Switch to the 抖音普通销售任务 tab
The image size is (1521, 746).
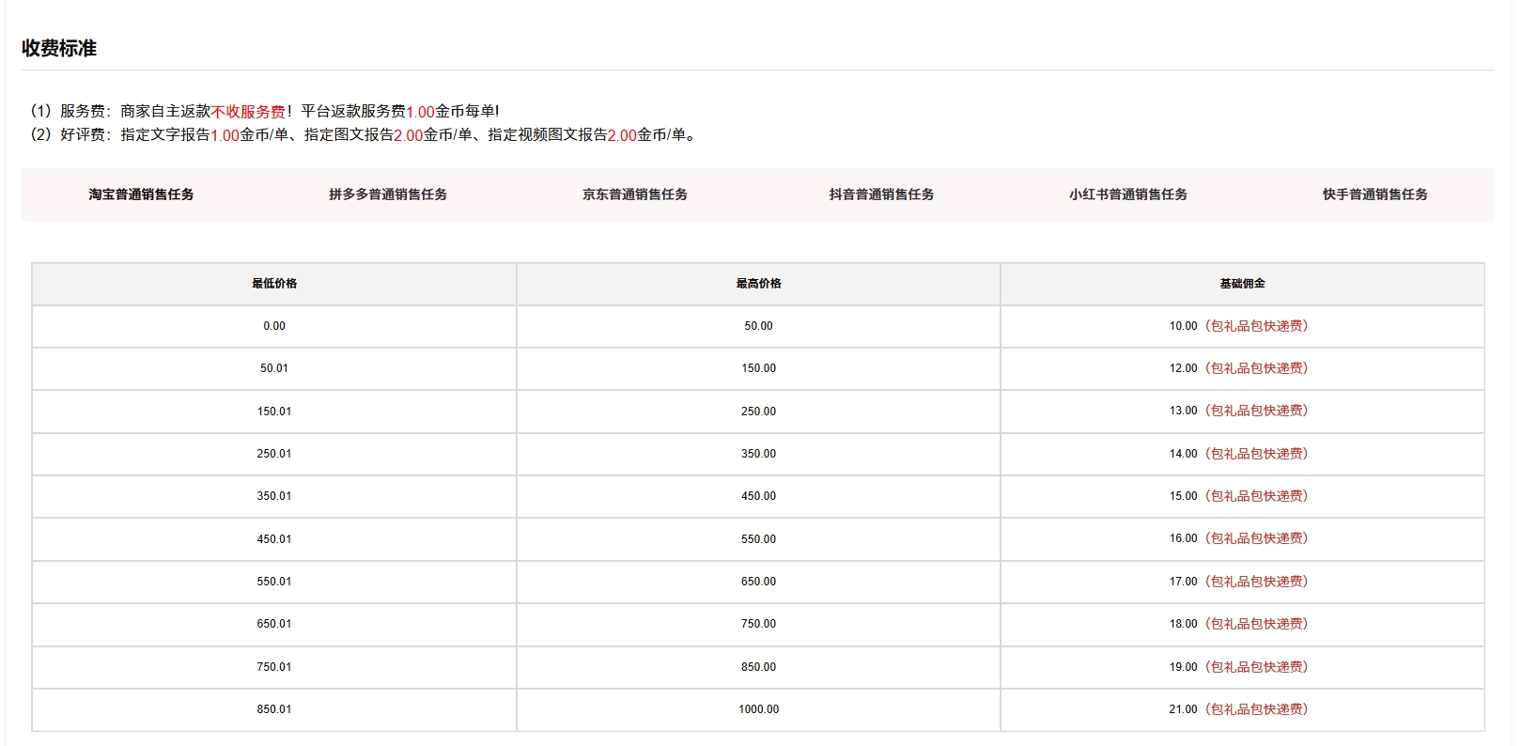tap(881, 194)
